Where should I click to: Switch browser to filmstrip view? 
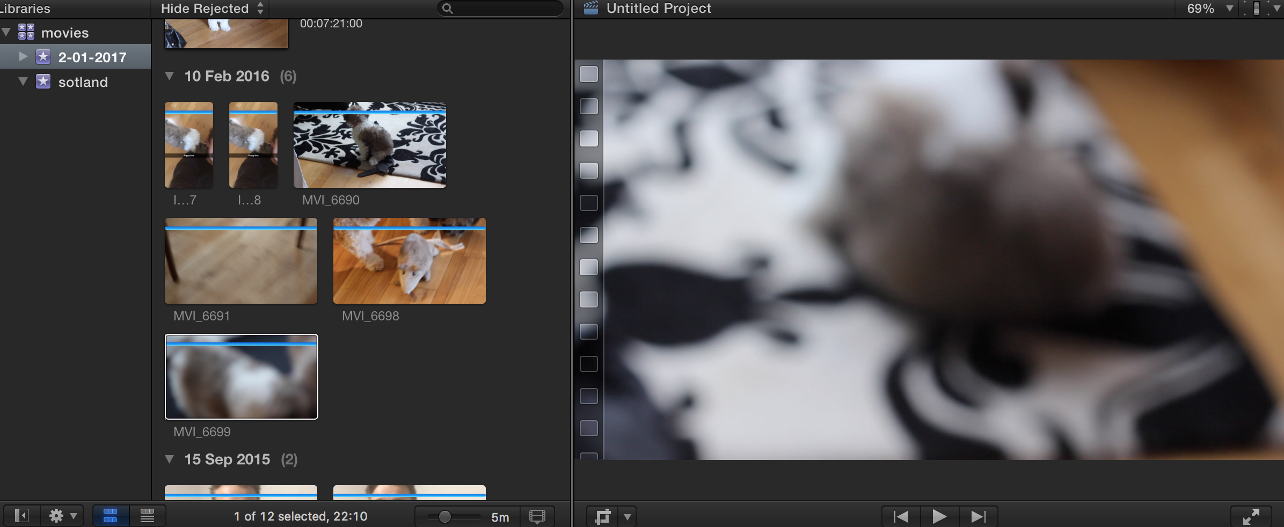(x=111, y=516)
